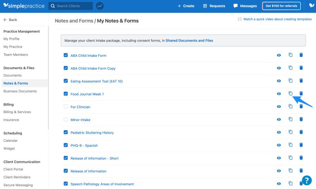Open the Food Journal Week 1 link
316x189 pixels.
point(87,94)
